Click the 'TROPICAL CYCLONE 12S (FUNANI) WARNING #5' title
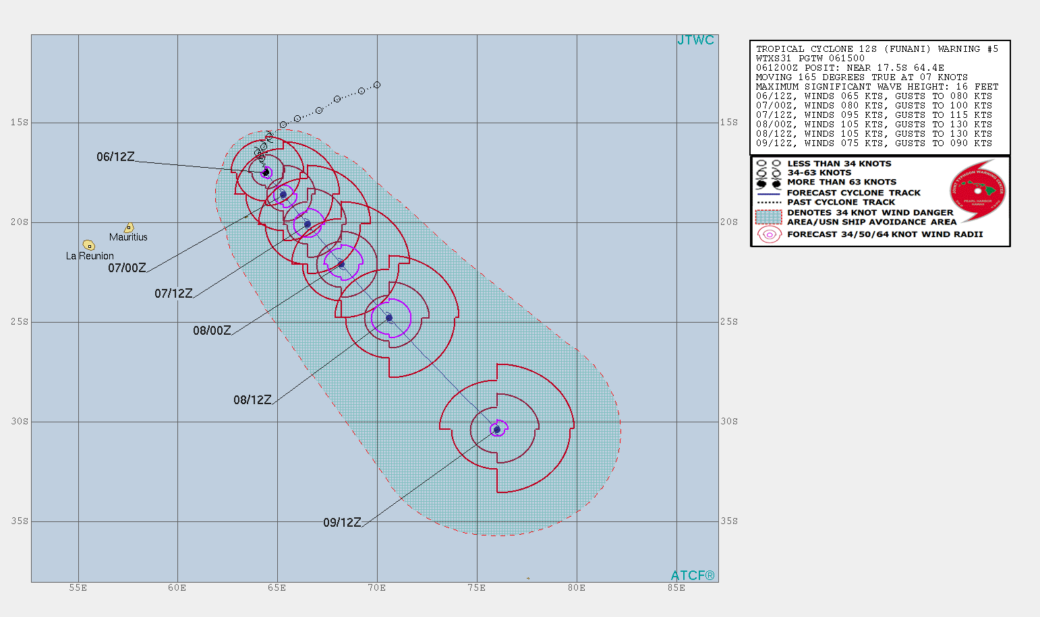The width and height of the screenshot is (1040, 617). tap(877, 49)
